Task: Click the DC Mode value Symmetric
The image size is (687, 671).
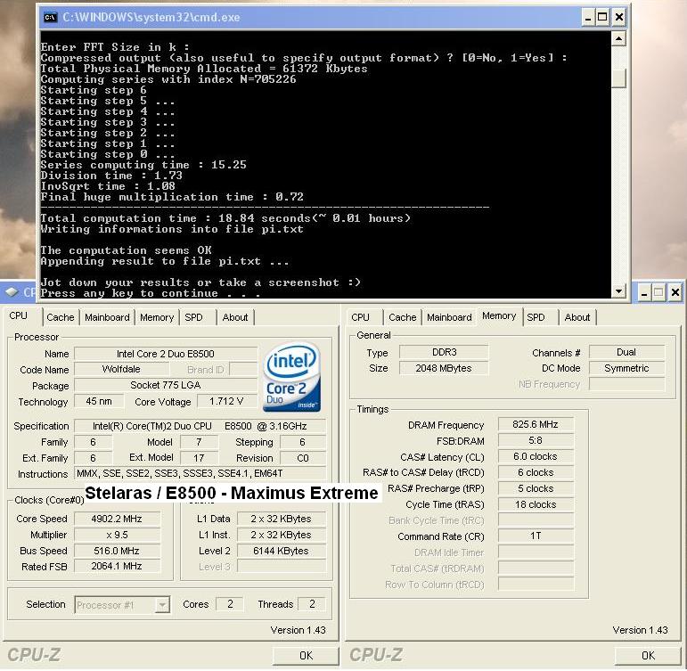Action: point(627,368)
